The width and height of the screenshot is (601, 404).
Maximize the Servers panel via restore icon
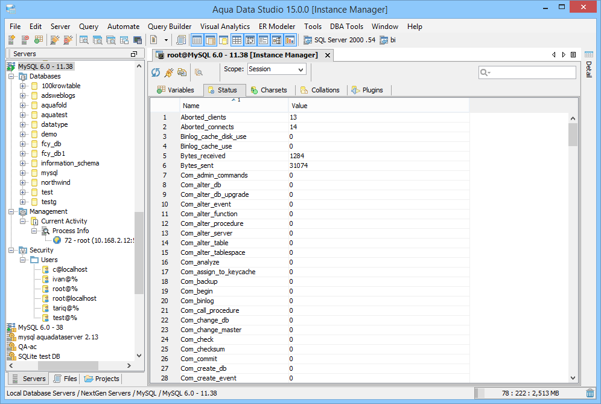point(134,54)
